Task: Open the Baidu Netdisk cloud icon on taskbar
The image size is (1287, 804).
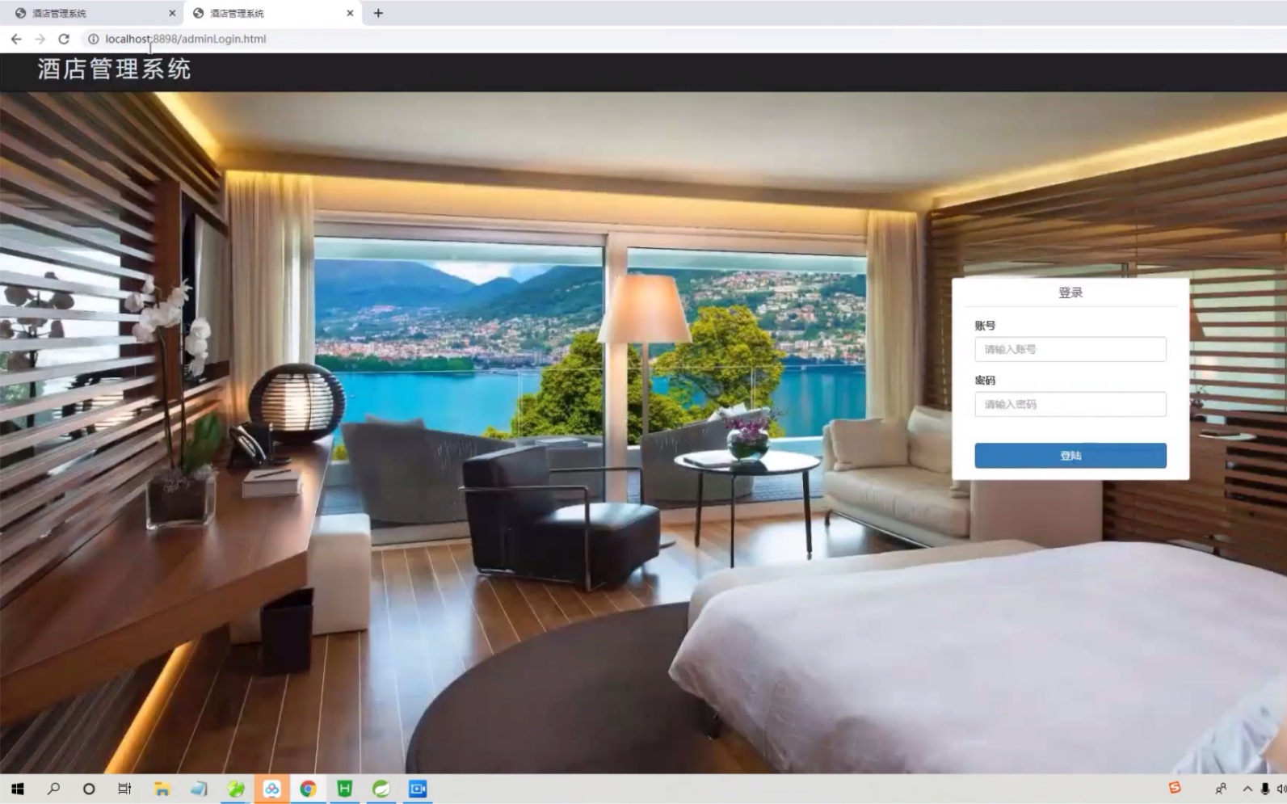Action: (271, 789)
